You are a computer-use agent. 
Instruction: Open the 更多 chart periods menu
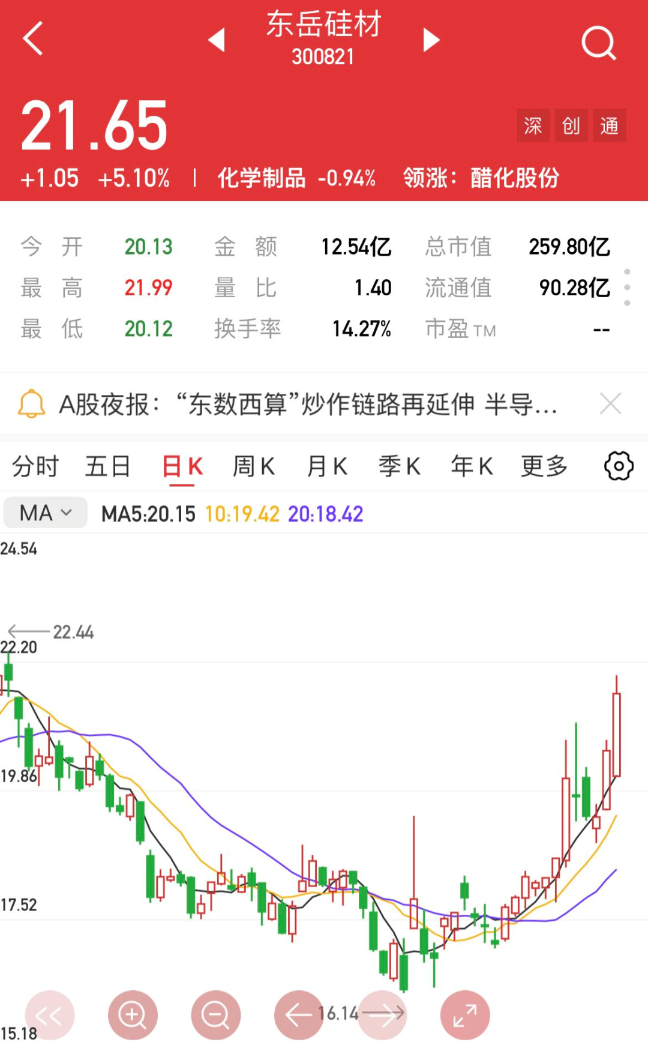pyautogui.click(x=544, y=466)
